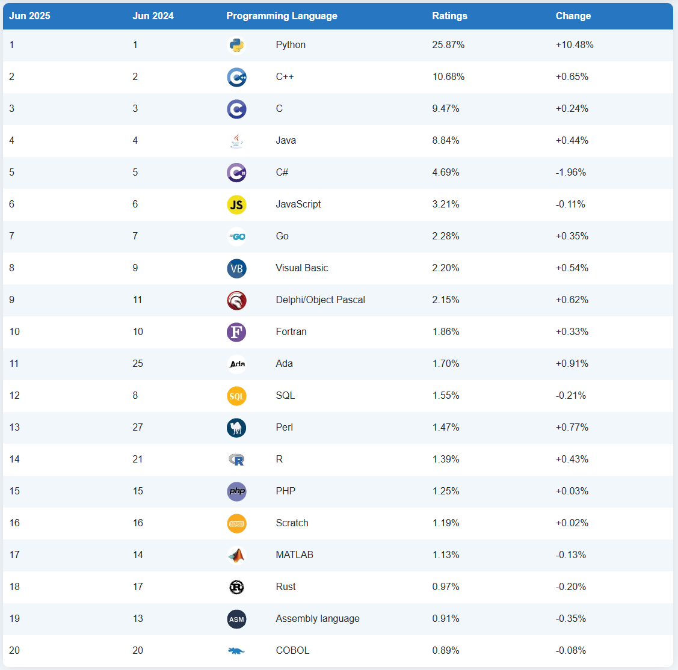The height and width of the screenshot is (670, 678).
Task: Click the C++ language icon
Action: tap(236, 77)
